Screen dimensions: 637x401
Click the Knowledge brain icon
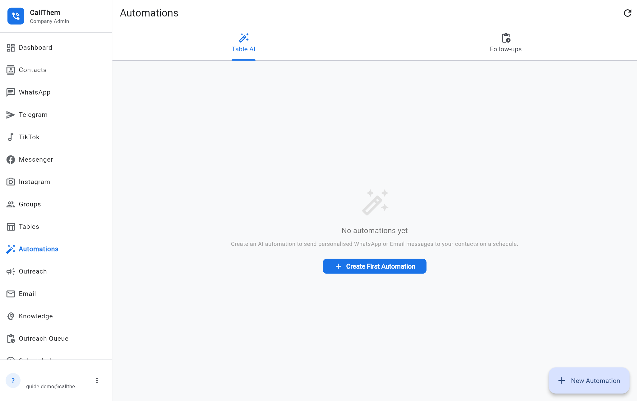click(x=11, y=316)
